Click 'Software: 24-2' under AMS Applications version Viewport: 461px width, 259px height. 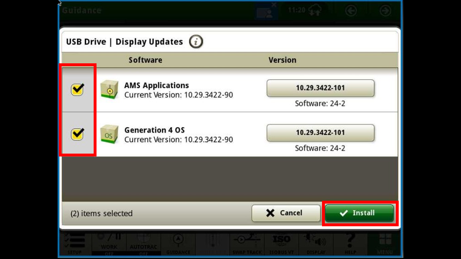pos(320,104)
